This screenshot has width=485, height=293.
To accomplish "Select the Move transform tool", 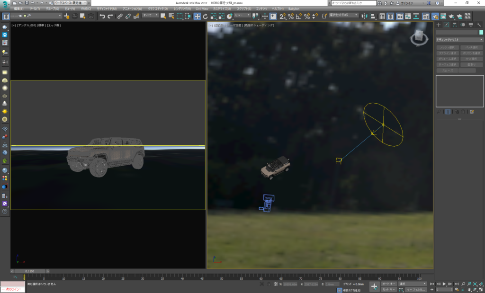I will tap(197, 16).
